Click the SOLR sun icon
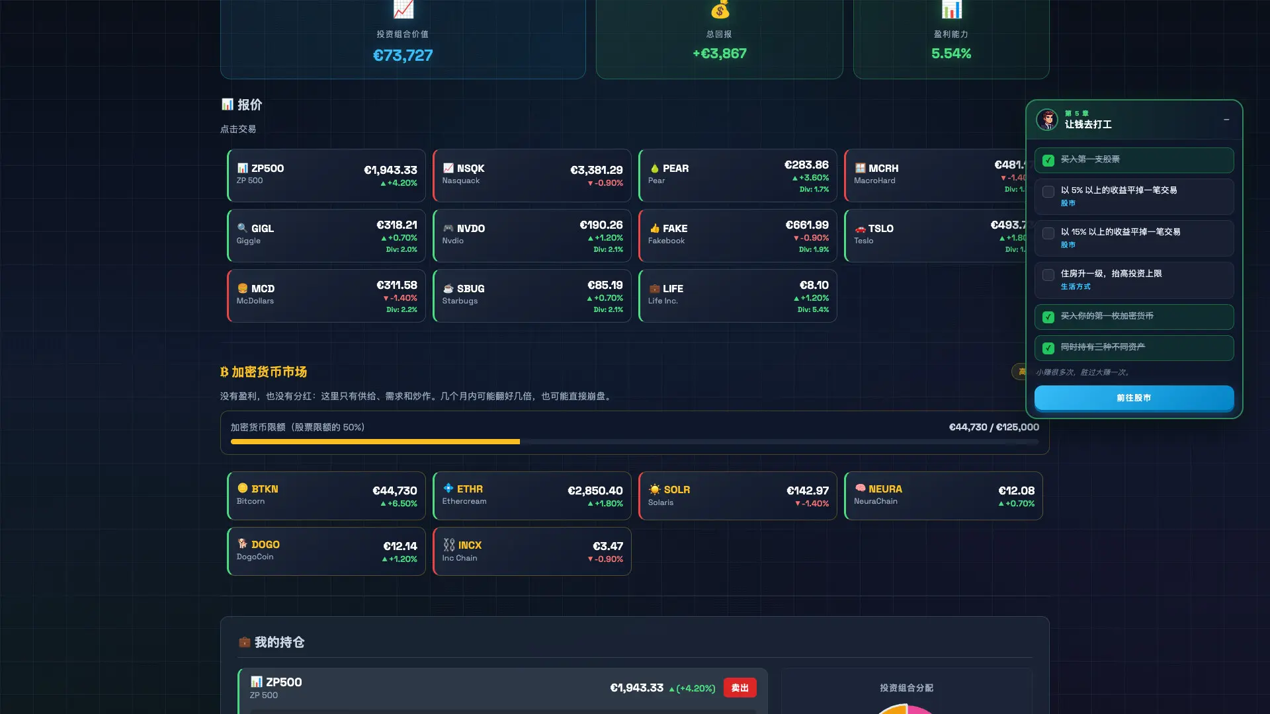Viewport: 1270px width, 714px height. pos(654,489)
